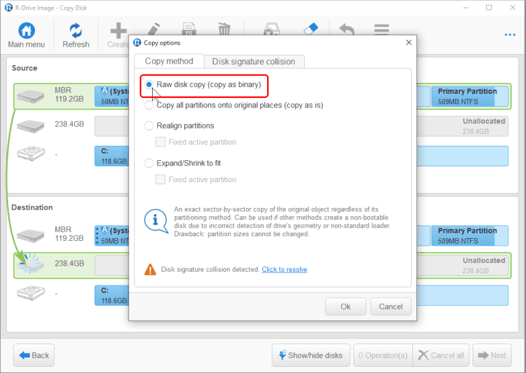Click the Refresh toolbar icon

76,31
